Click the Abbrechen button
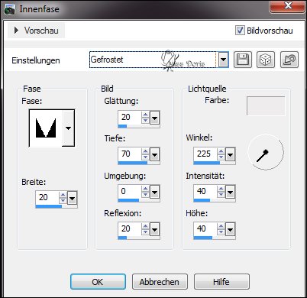This screenshot has height=298, width=307. pyautogui.click(x=160, y=282)
